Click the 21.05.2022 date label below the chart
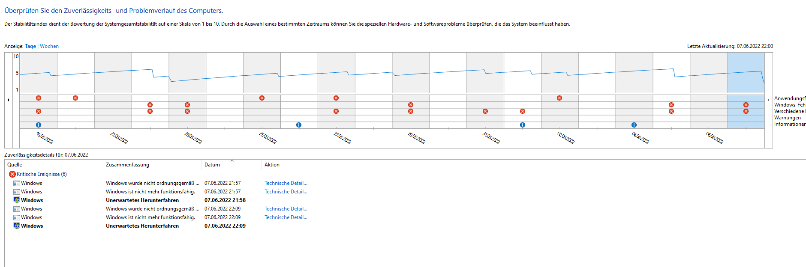 pyautogui.click(x=119, y=138)
